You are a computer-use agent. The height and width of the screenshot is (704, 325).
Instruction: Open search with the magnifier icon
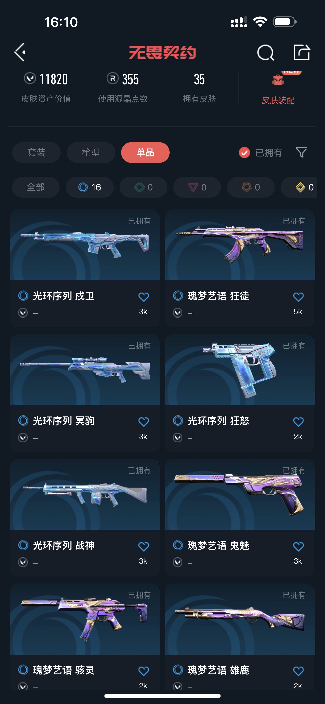265,52
